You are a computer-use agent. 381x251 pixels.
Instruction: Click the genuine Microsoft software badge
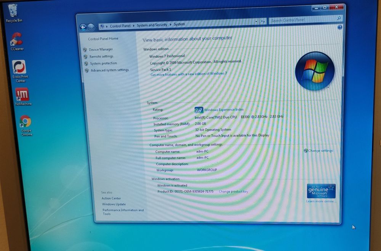321,191
